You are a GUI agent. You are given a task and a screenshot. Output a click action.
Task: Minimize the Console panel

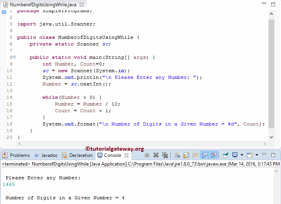pyautogui.click(x=264, y=154)
